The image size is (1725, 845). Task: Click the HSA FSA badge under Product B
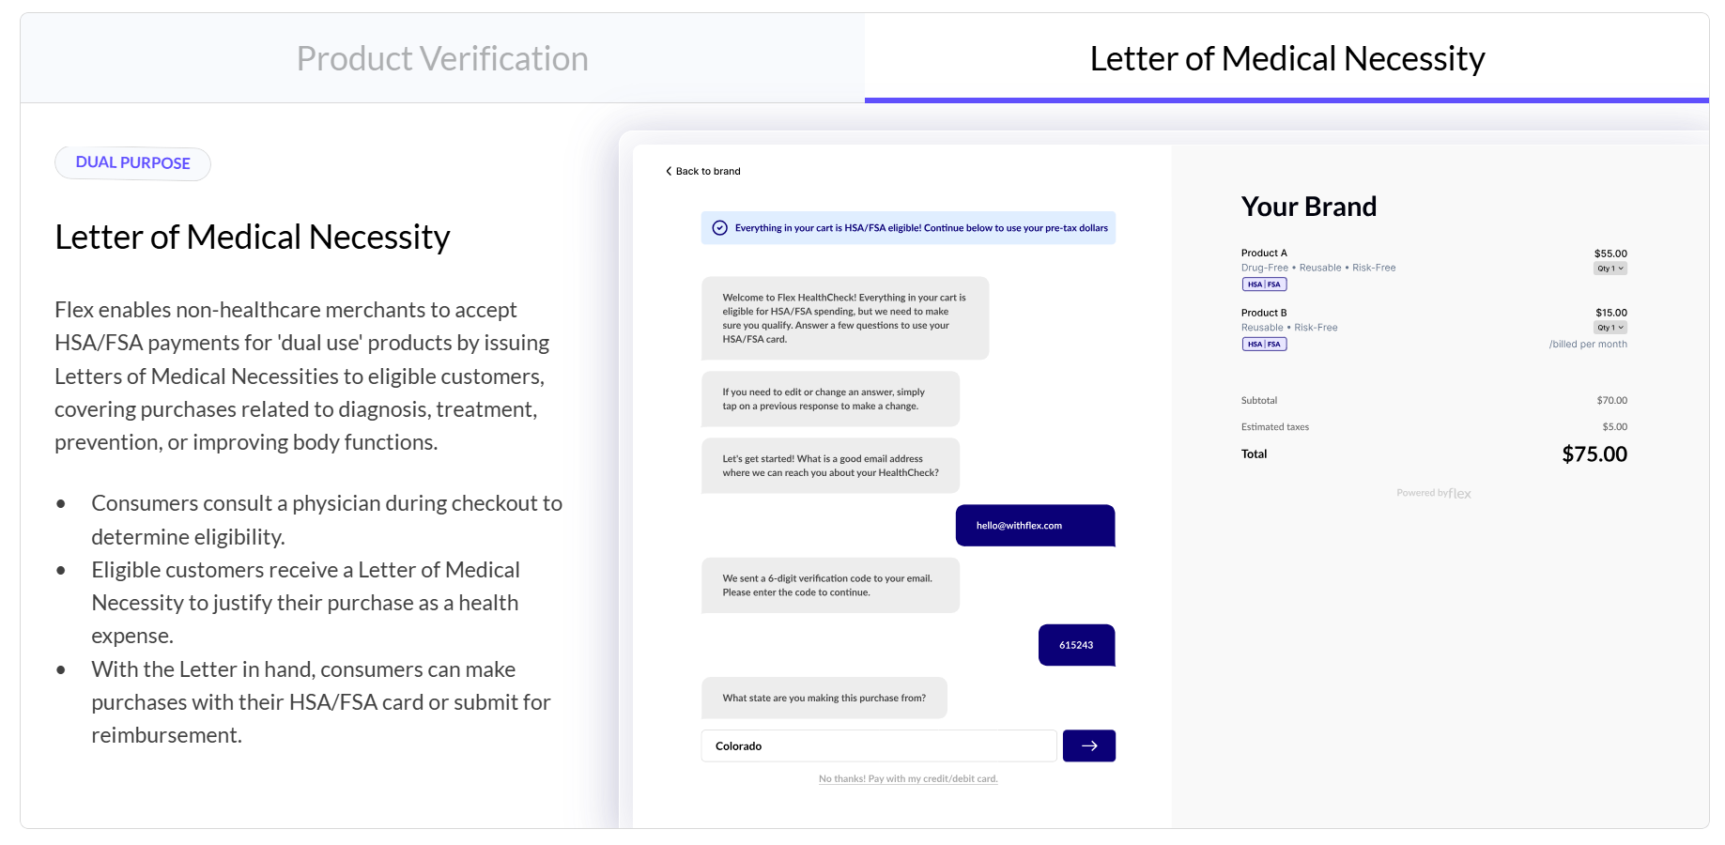pos(1264,345)
